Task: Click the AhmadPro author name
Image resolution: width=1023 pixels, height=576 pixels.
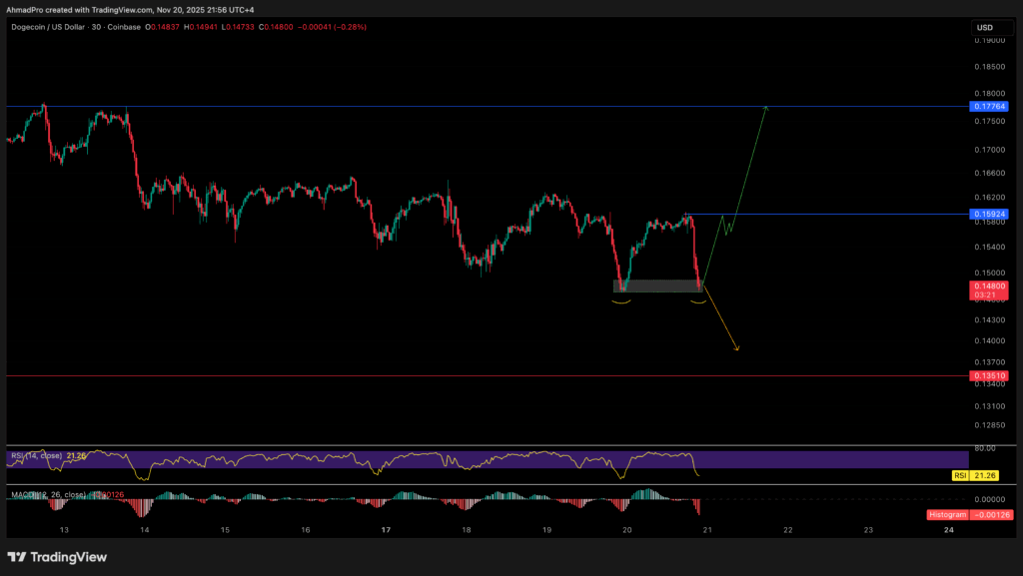Action: pyautogui.click(x=24, y=9)
